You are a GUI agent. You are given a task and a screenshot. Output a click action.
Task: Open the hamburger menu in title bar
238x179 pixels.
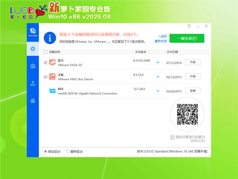189,26
